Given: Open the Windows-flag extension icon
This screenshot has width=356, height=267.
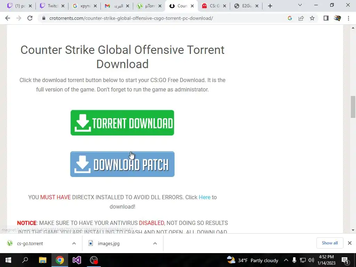Looking at the screenshot, I should 337,18.
